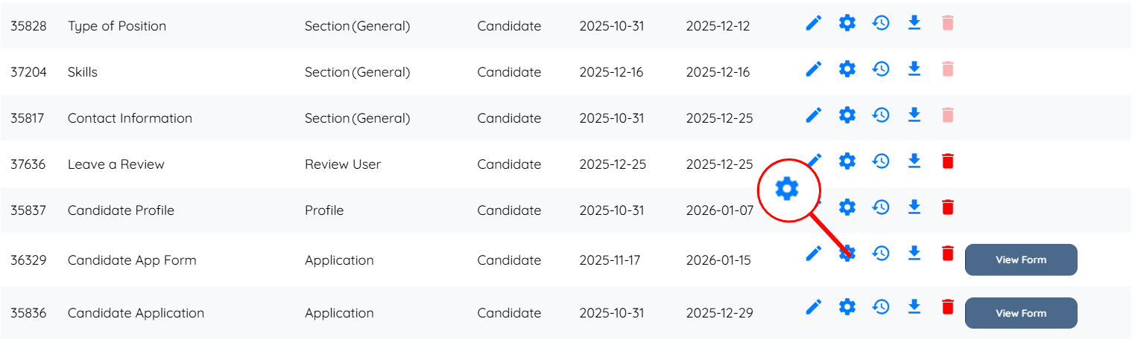Edit the Type of Position form
1132x345 pixels.
[814, 24]
